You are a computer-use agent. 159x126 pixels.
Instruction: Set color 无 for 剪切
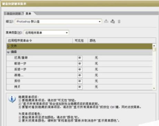pos(96,81)
